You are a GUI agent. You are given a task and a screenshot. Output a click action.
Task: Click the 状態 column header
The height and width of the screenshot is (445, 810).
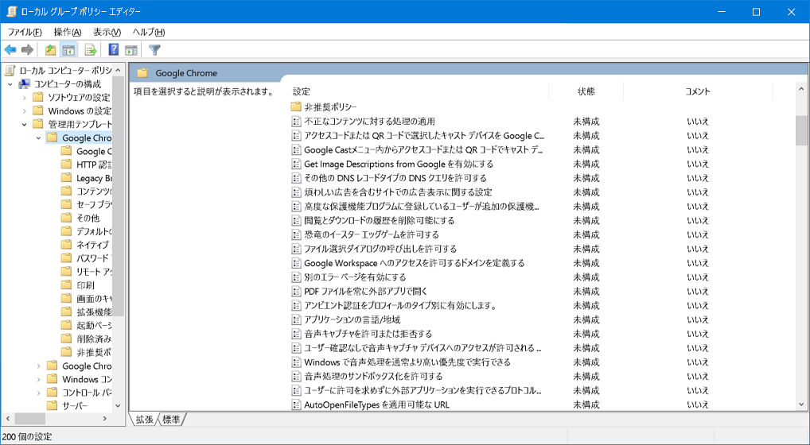pyautogui.click(x=586, y=92)
